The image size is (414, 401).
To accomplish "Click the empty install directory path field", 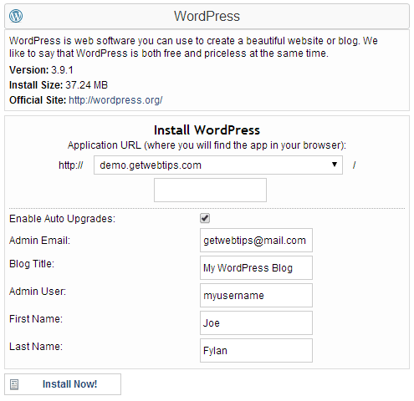I will pyautogui.click(x=210, y=190).
